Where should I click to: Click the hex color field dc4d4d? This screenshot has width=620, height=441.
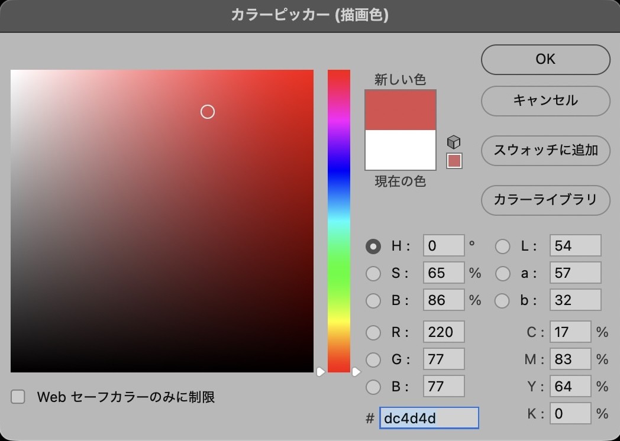tap(429, 418)
